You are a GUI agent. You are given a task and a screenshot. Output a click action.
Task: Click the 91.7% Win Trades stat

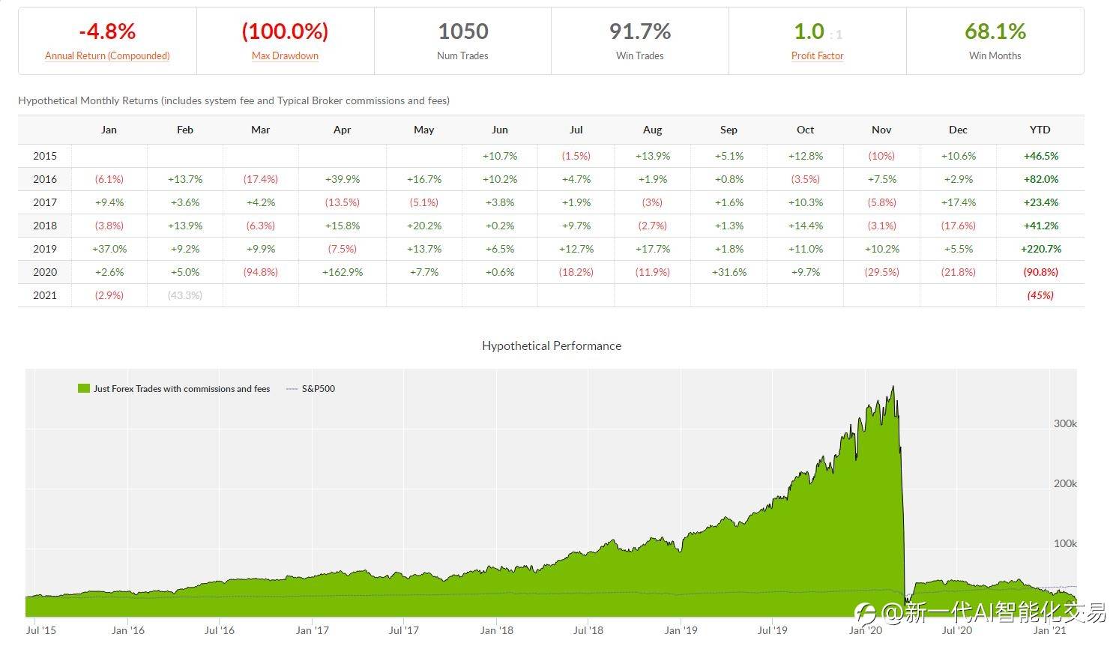tap(639, 31)
